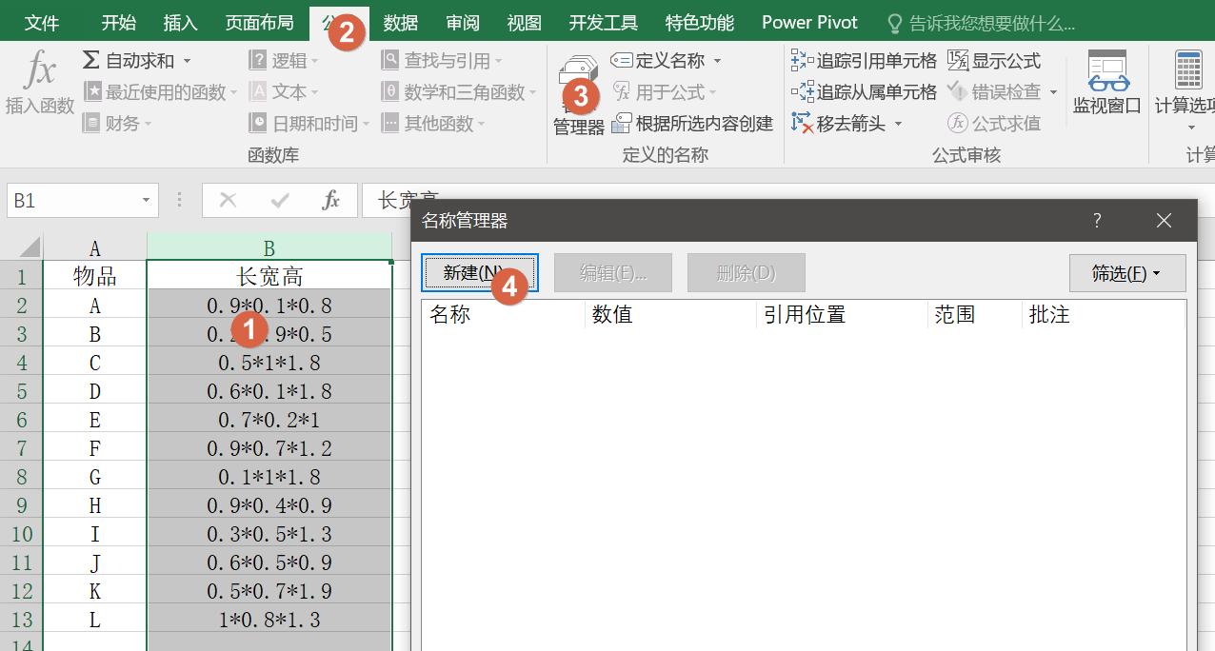Select cell B4 containing 0.5*1*1.8
Image resolution: width=1215 pixels, height=651 pixels.
(x=269, y=364)
